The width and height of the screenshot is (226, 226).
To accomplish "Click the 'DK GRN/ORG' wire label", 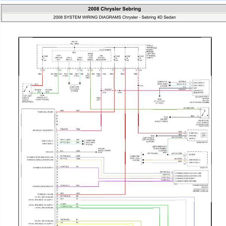I will coord(189,108).
